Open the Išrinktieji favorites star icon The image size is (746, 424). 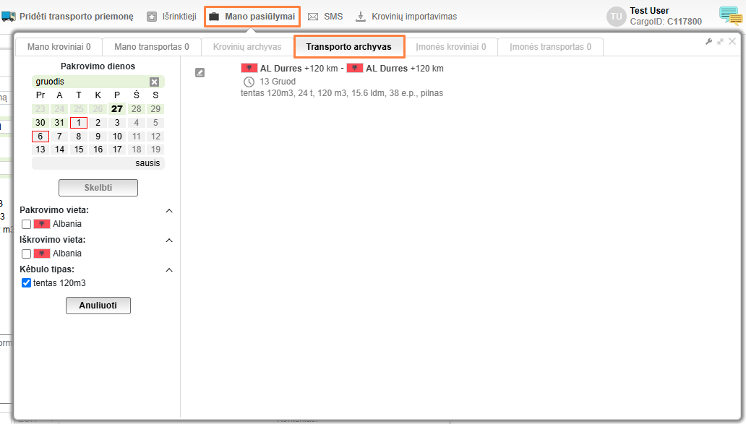coord(152,17)
